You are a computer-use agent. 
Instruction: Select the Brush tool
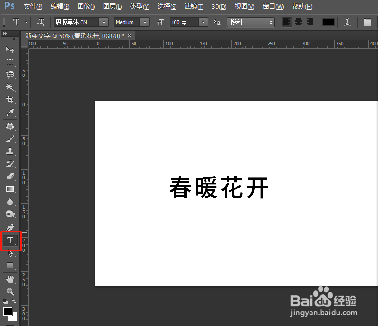tap(10, 138)
